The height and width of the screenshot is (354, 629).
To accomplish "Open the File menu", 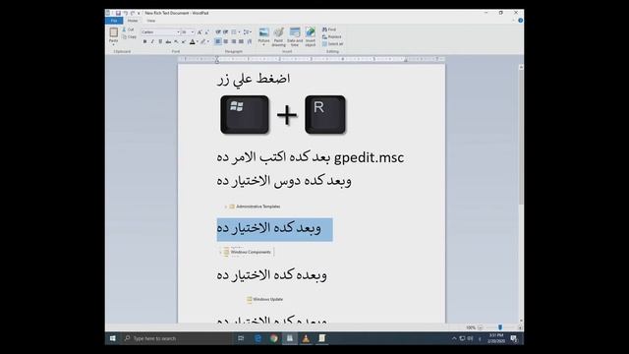I will pyautogui.click(x=114, y=21).
